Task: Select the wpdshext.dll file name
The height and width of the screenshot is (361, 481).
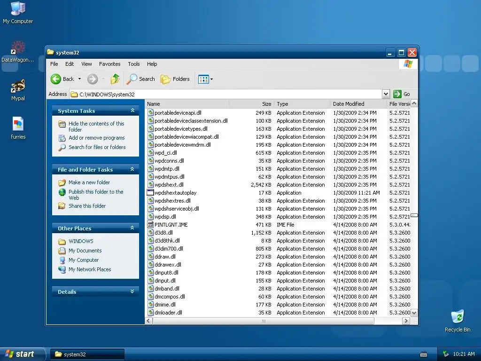Action: point(169,185)
